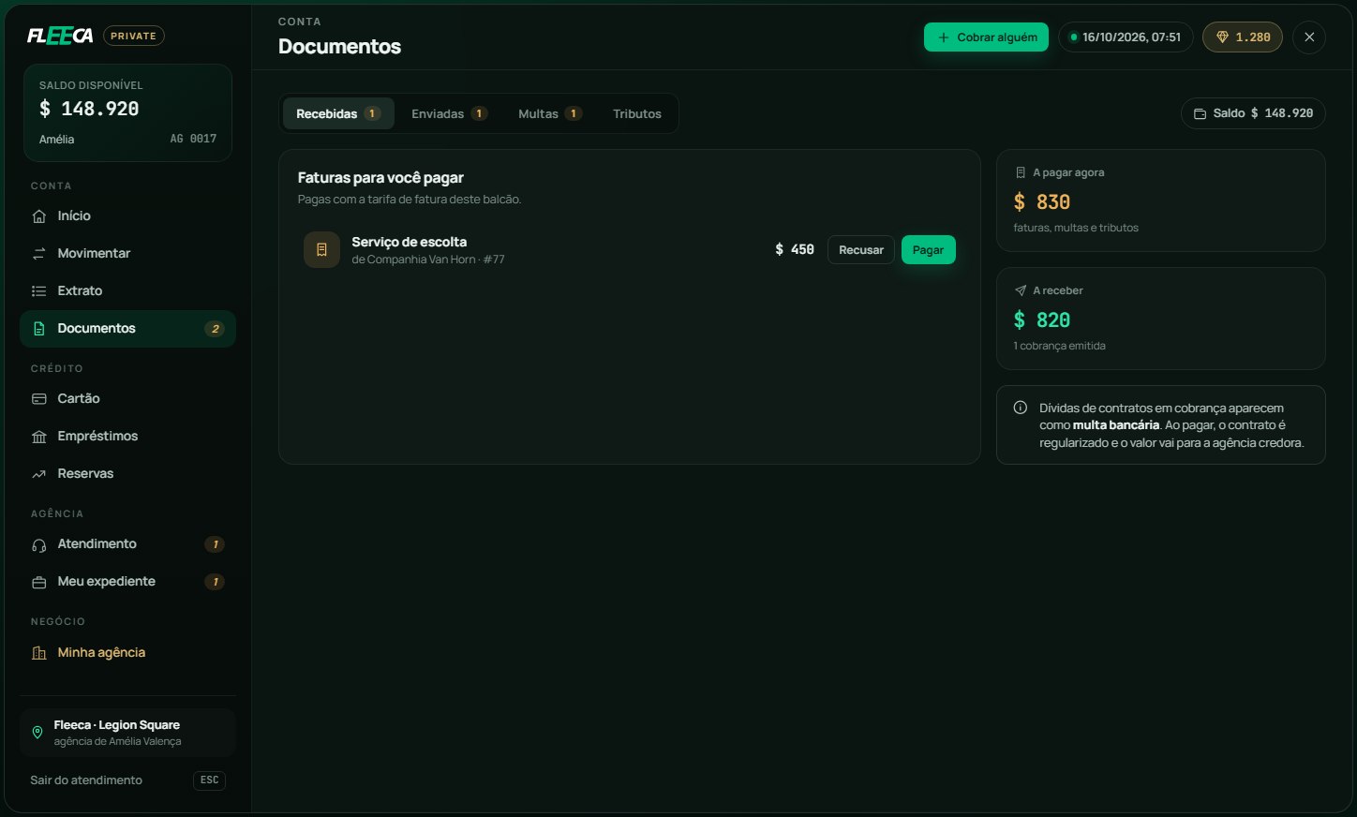Click the paper plane icon next to A receber
The image size is (1357, 817).
pos(1021,290)
